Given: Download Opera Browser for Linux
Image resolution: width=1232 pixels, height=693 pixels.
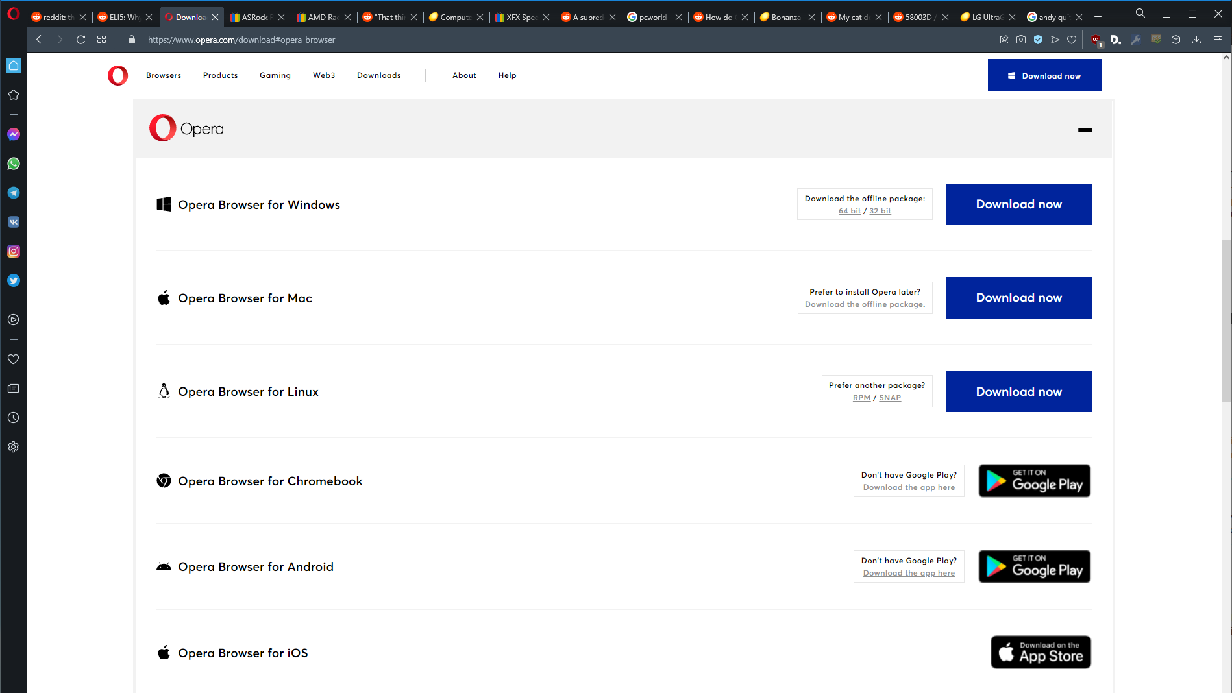Looking at the screenshot, I should point(1019,391).
